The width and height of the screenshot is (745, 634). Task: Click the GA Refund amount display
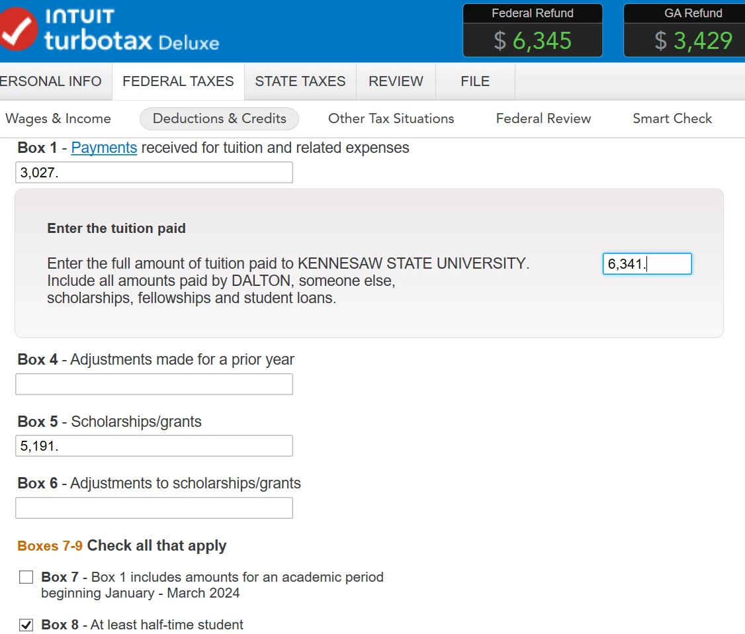[685, 30]
